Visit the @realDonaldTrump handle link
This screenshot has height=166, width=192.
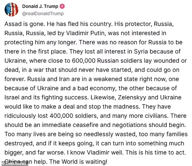tap(43, 13)
